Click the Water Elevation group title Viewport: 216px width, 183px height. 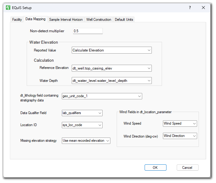(43, 42)
